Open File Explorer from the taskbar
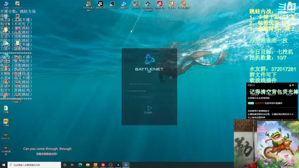299x168 pixels. pyautogui.click(x=88, y=165)
